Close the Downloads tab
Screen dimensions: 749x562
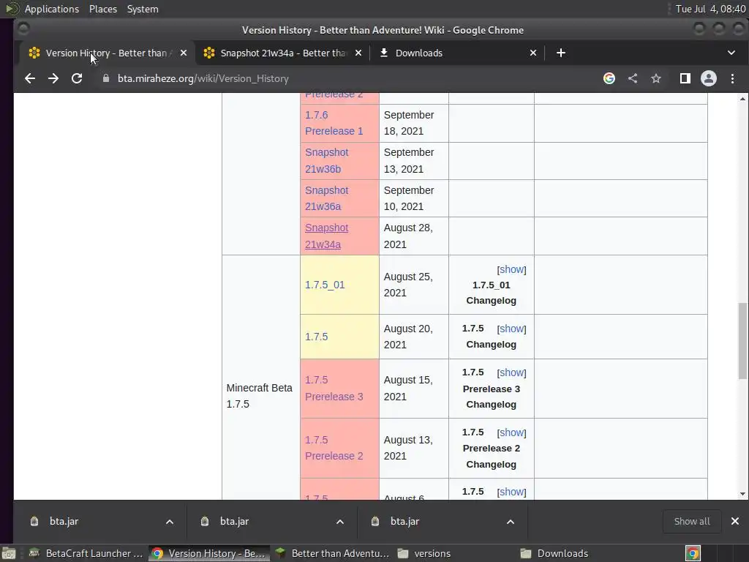pyautogui.click(x=533, y=53)
